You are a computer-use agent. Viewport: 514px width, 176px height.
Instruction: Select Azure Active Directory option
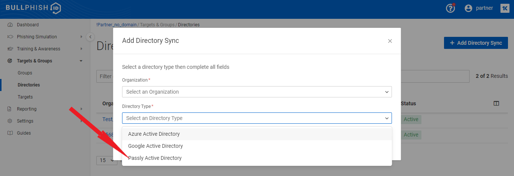257,134
